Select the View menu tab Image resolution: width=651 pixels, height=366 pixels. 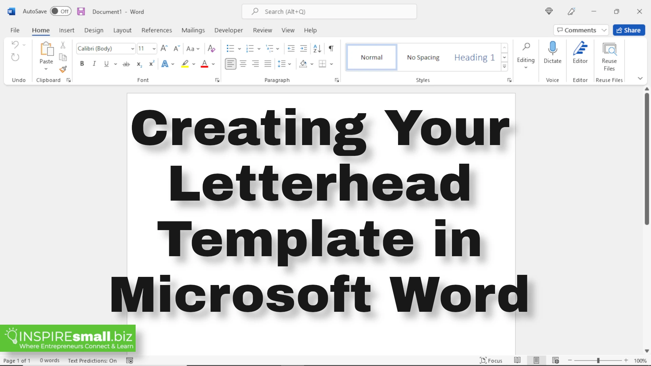pyautogui.click(x=288, y=30)
